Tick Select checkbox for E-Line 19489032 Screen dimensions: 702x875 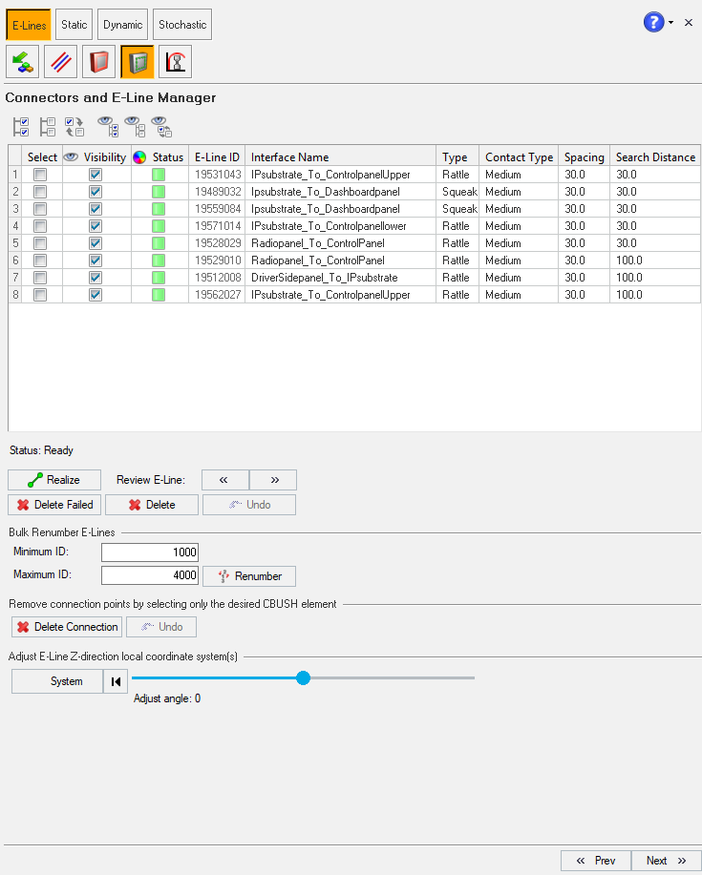click(x=40, y=192)
